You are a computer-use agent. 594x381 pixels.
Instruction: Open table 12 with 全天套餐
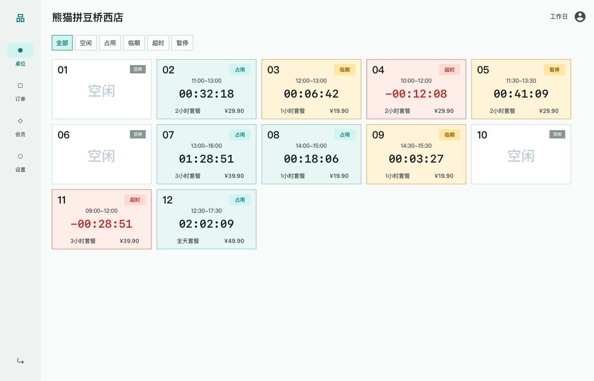click(x=207, y=219)
